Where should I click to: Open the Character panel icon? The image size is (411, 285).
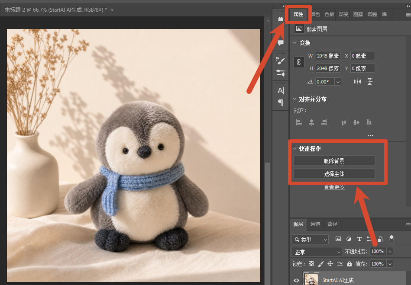281,90
